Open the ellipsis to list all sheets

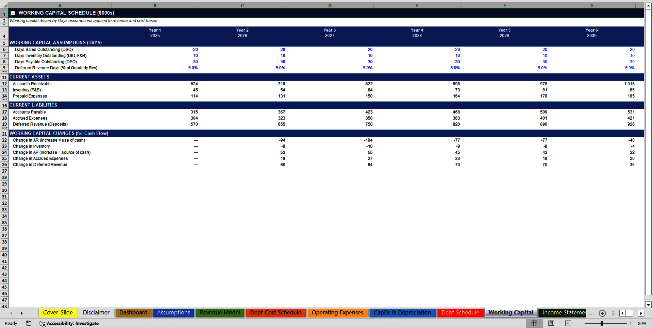tap(591, 313)
